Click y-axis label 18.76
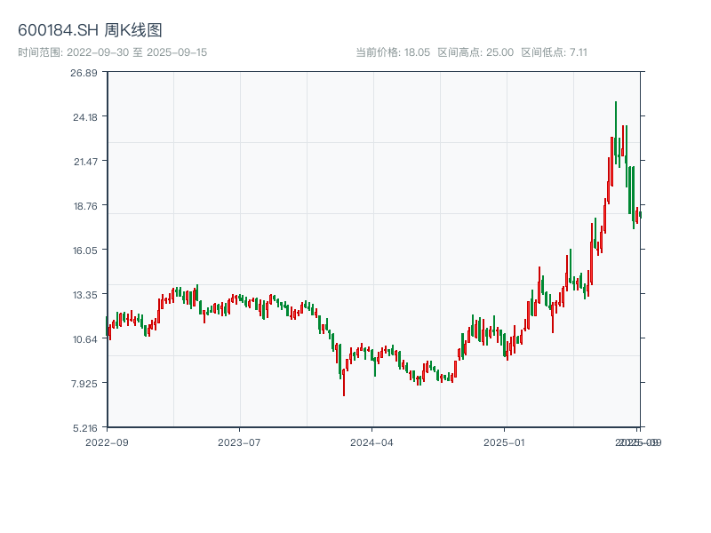The height and width of the screenshot is (533, 711). point(85,206)
